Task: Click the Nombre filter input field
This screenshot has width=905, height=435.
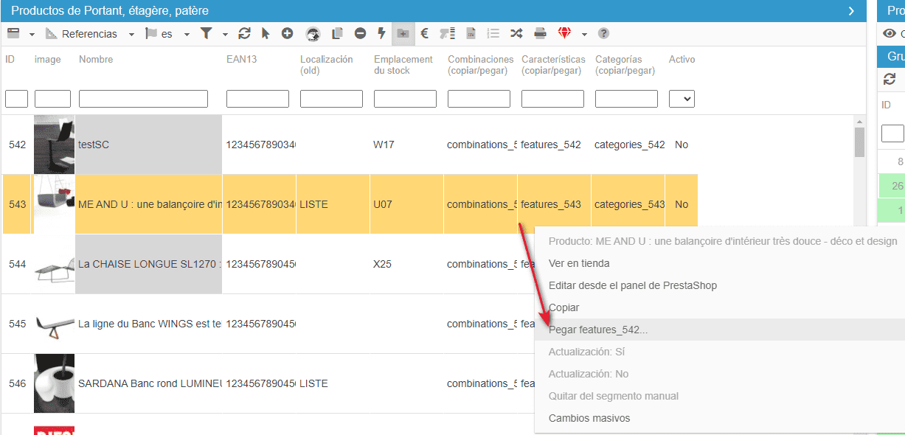Action: tap(143, 99)
